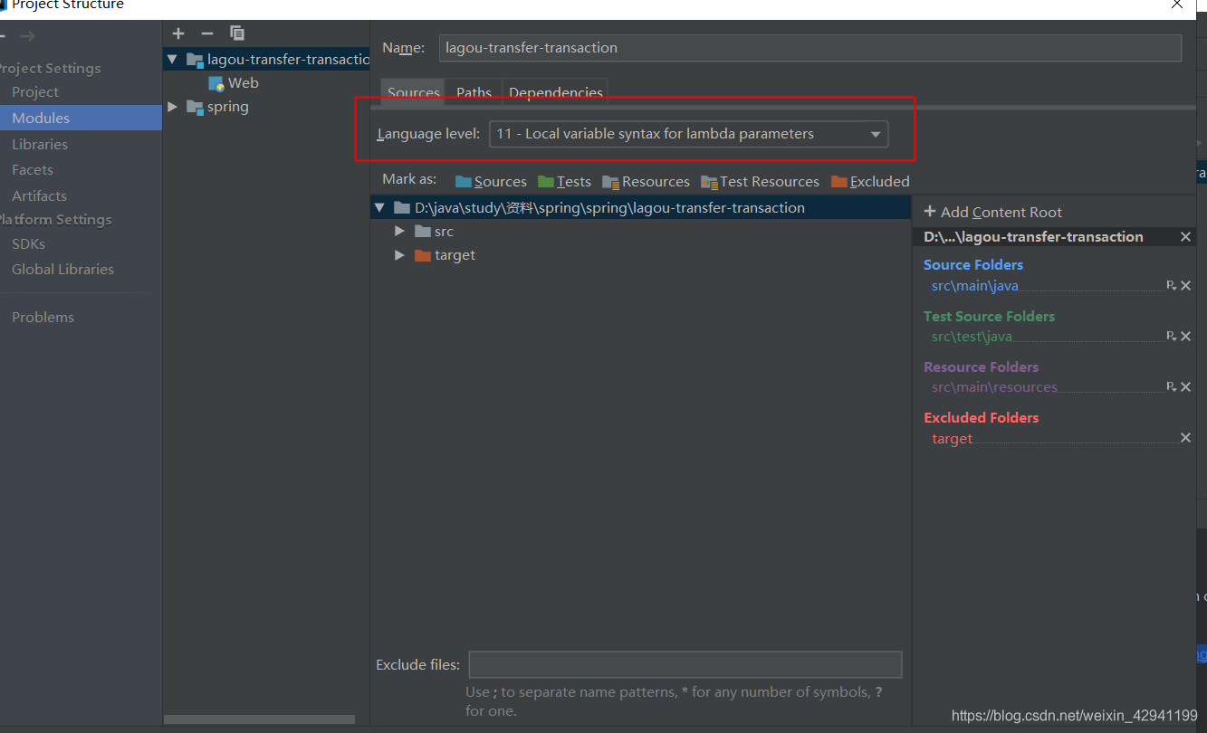The width and height of the screenshot is (1207, 733).
Task: Edit properties of src\test\java folder
Action: [1171, 336]
